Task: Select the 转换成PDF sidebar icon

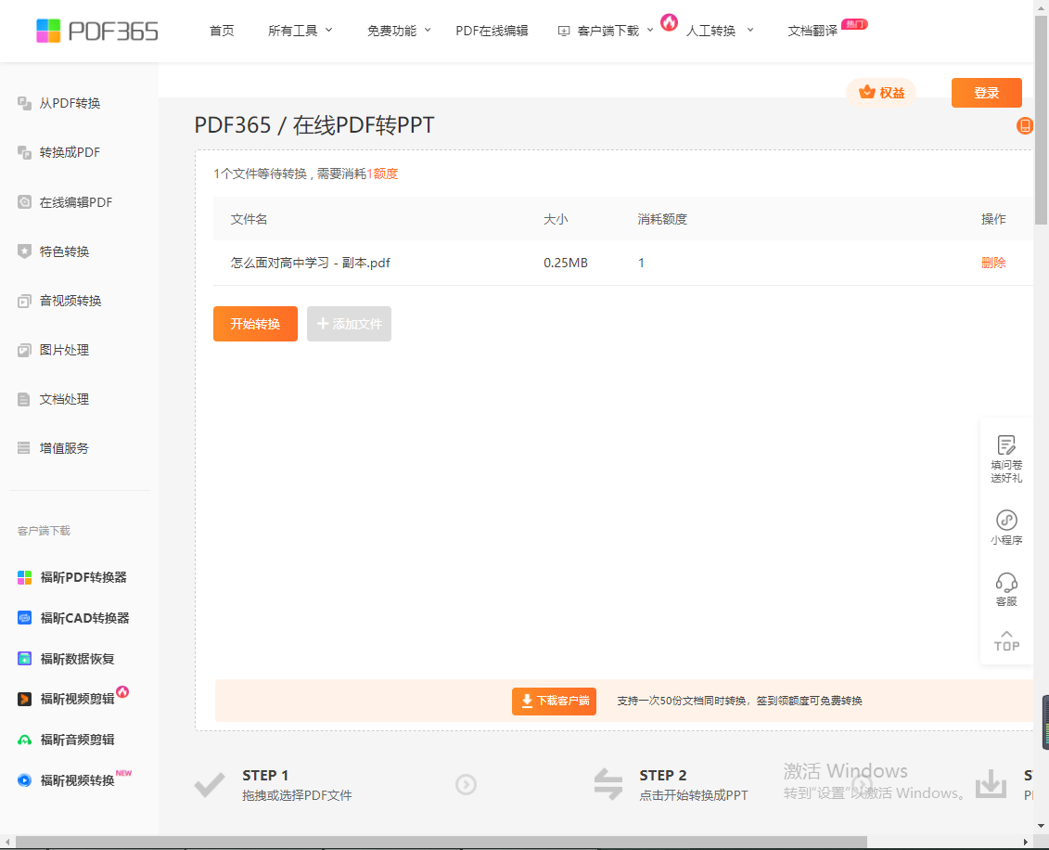Action: 25,152
